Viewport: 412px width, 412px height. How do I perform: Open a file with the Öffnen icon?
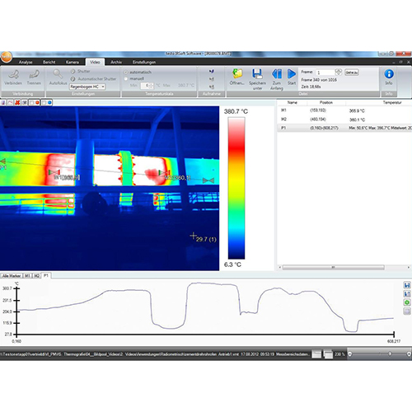(237, 73)
